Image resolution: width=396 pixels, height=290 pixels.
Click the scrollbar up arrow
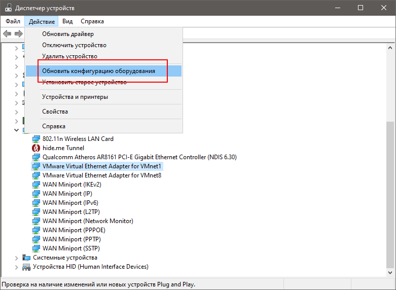pos(390,48)
